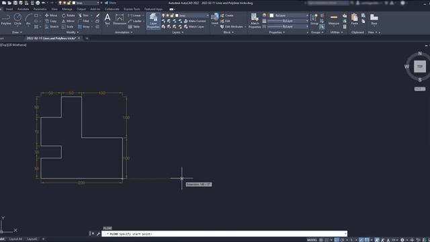Select the Polyline tool
This screenshot has width=430, height=242.
click(x=6, y=19)
